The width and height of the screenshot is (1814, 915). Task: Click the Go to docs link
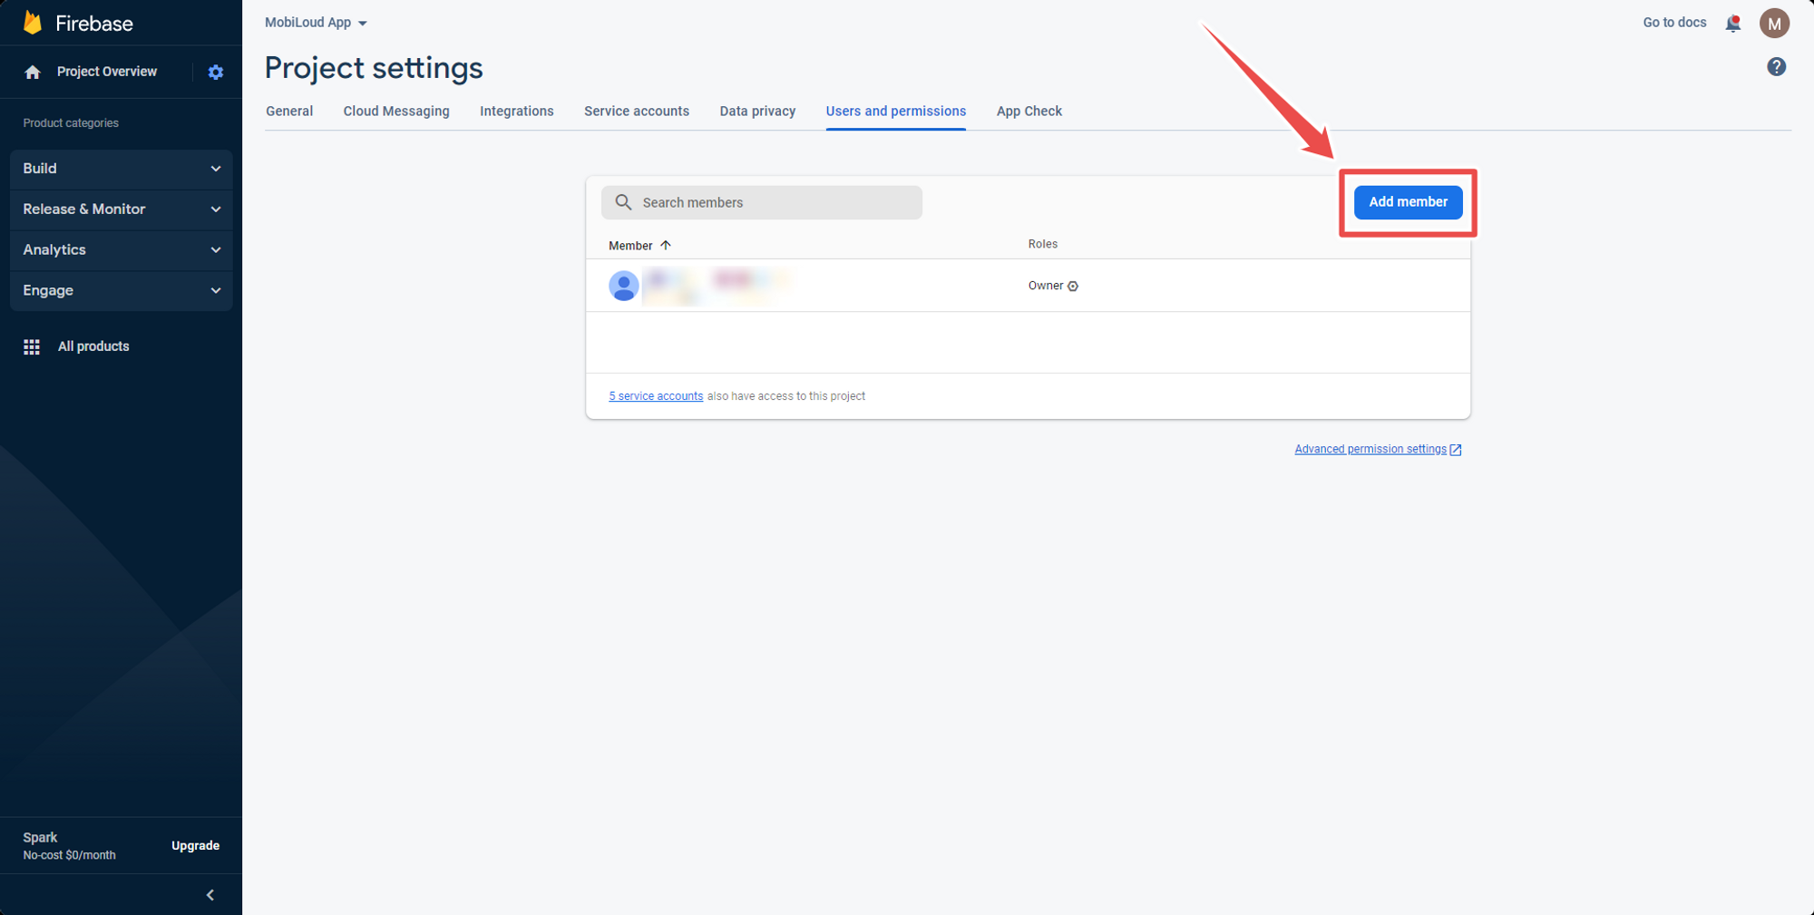(1674, 23)
